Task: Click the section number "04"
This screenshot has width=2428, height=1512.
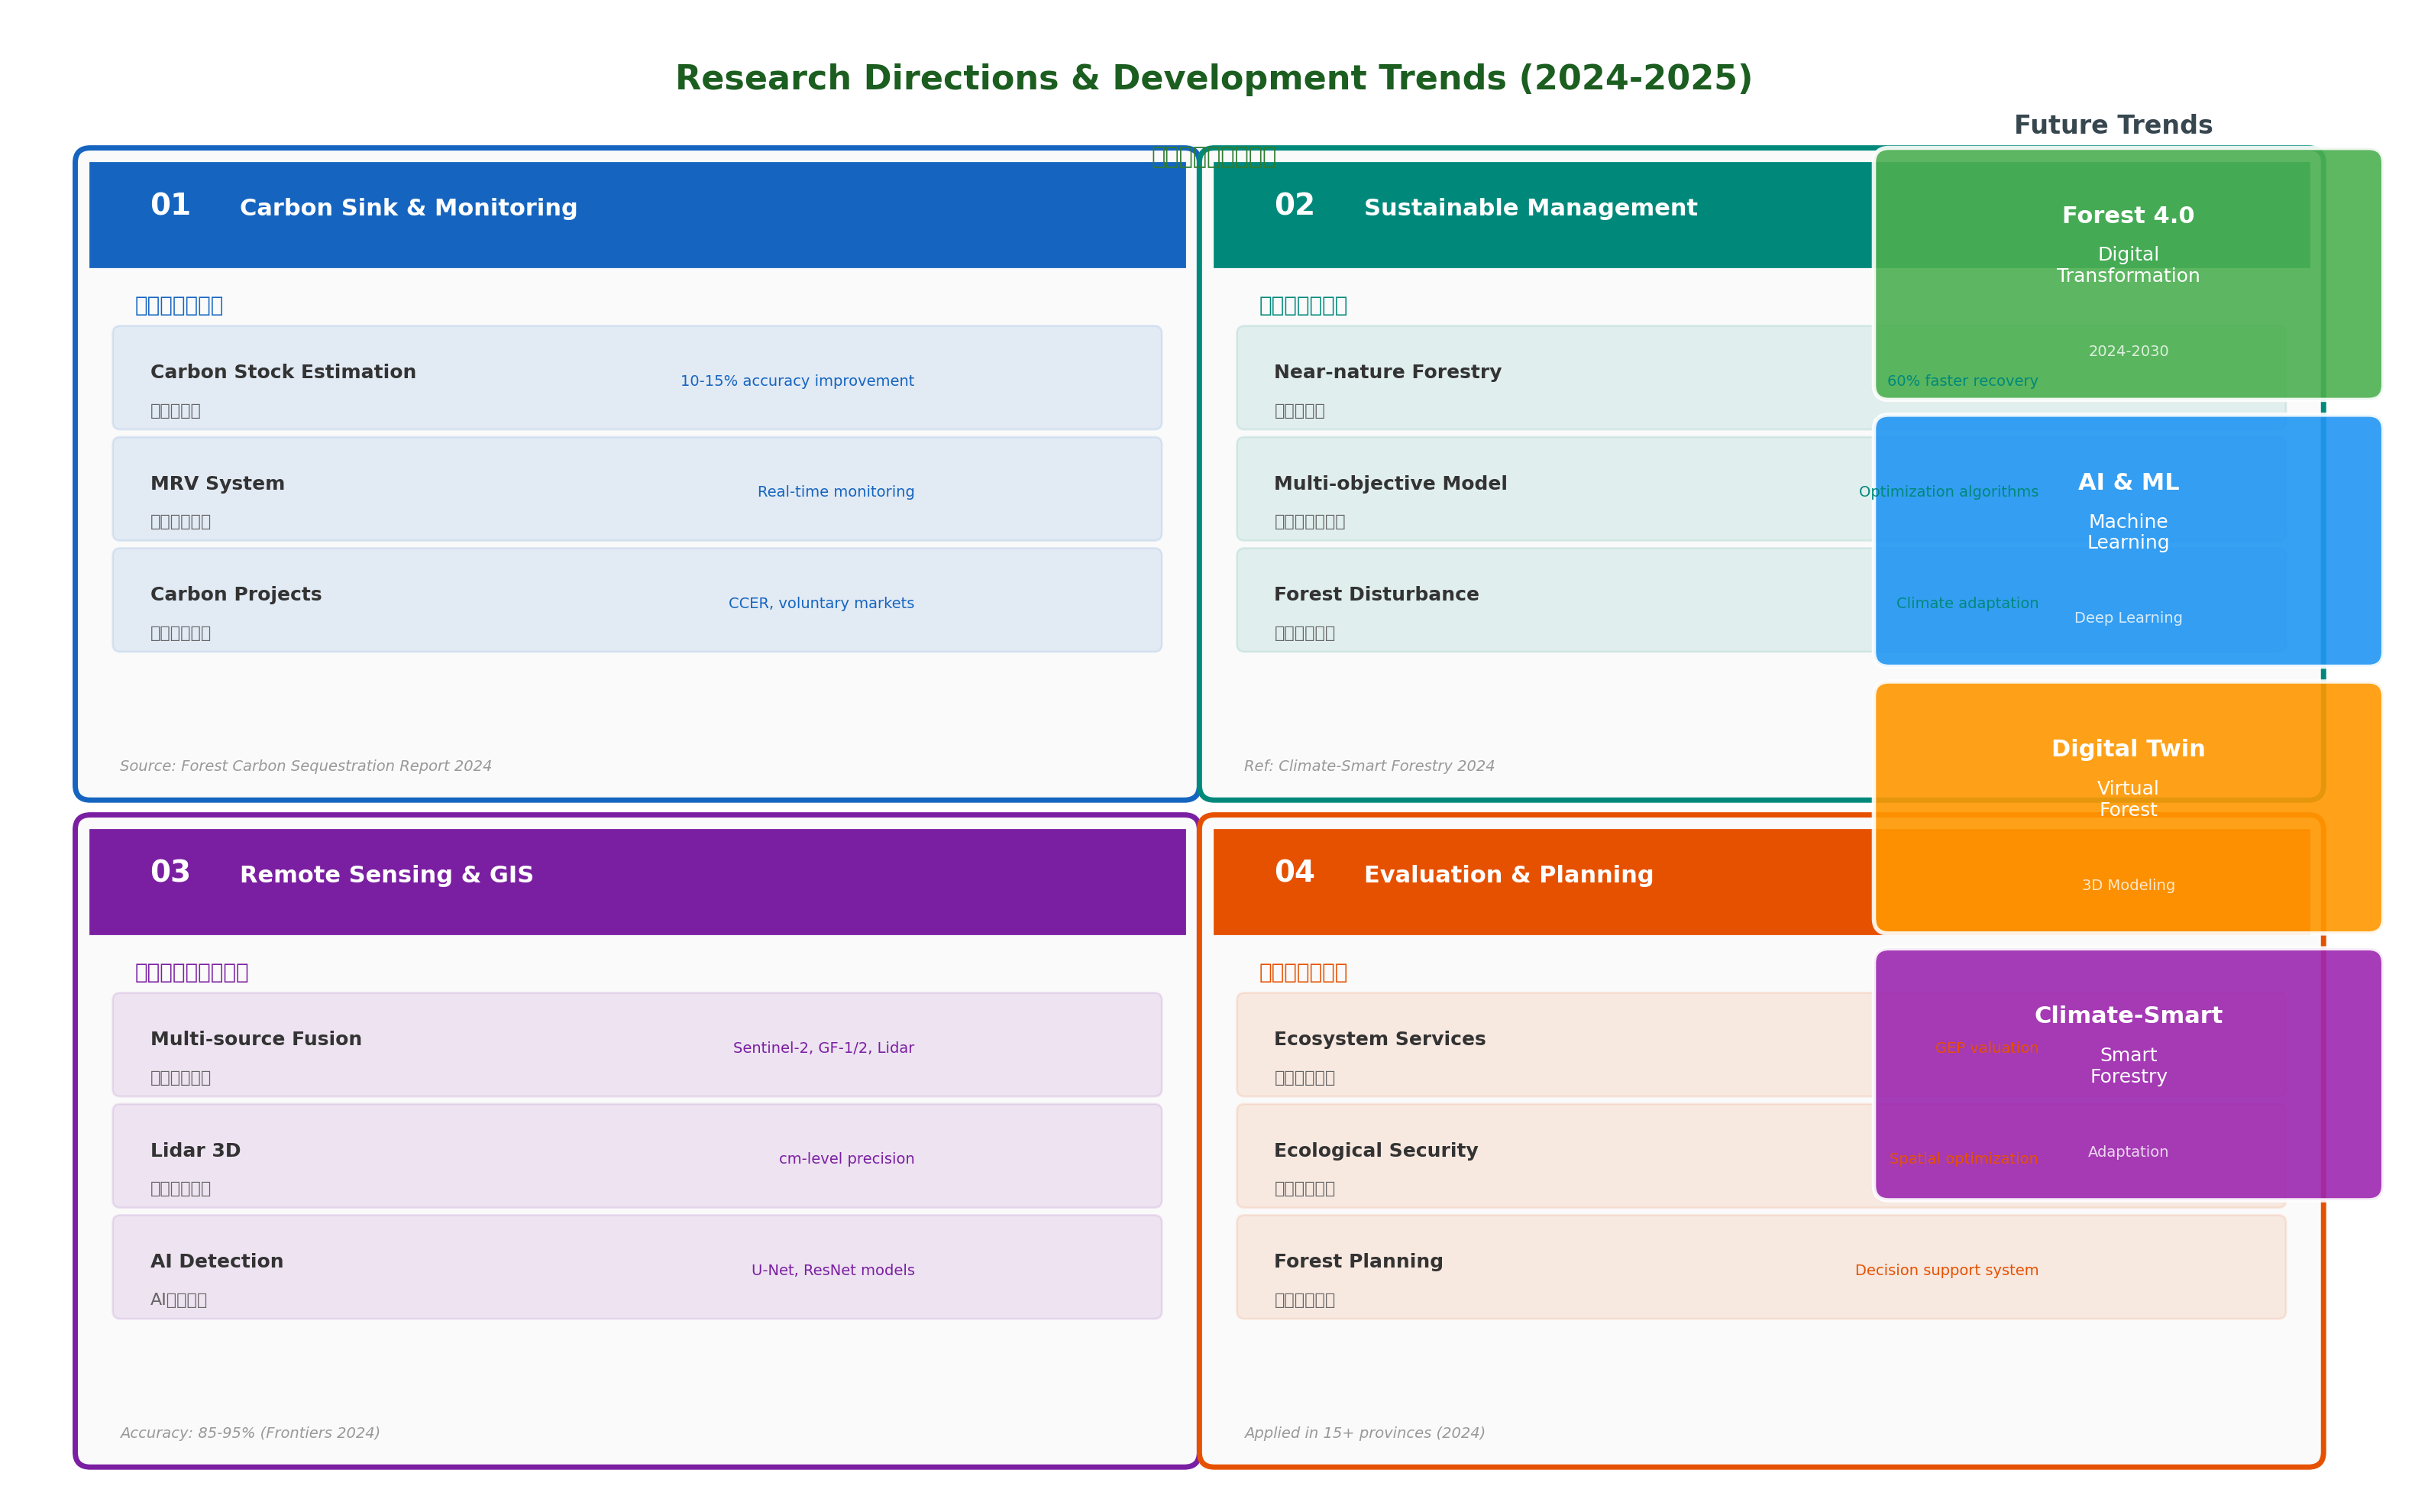Action: [1295, 872]
